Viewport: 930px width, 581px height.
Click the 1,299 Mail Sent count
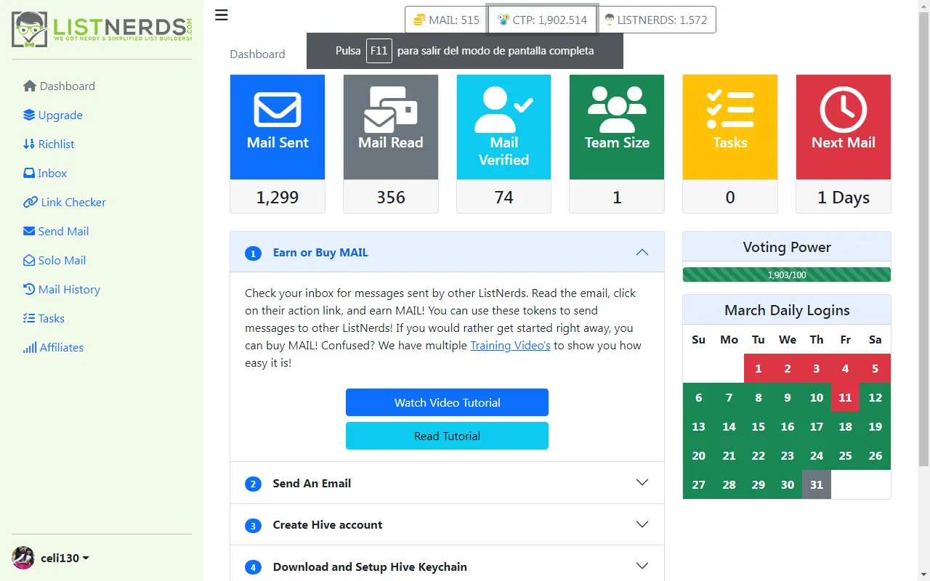[x=278, y=197]
